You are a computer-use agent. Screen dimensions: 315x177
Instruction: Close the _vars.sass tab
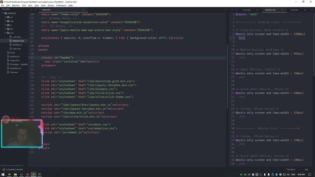pos(305,10)
